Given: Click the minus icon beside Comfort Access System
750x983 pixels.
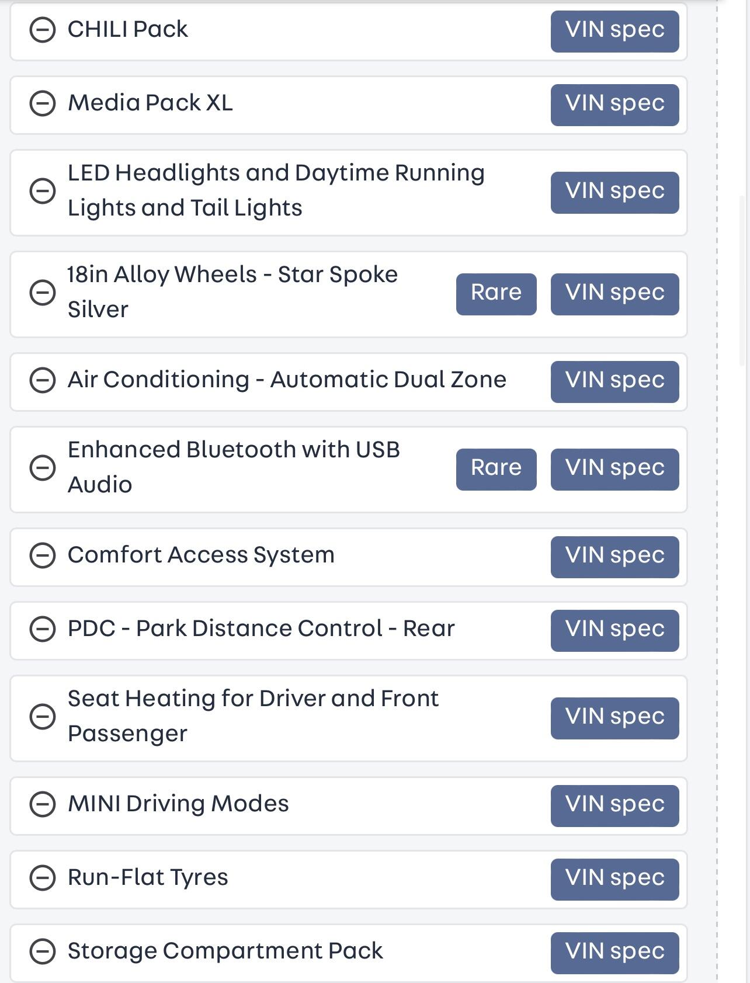Looking at the screenshot, I should click(43, 555).
